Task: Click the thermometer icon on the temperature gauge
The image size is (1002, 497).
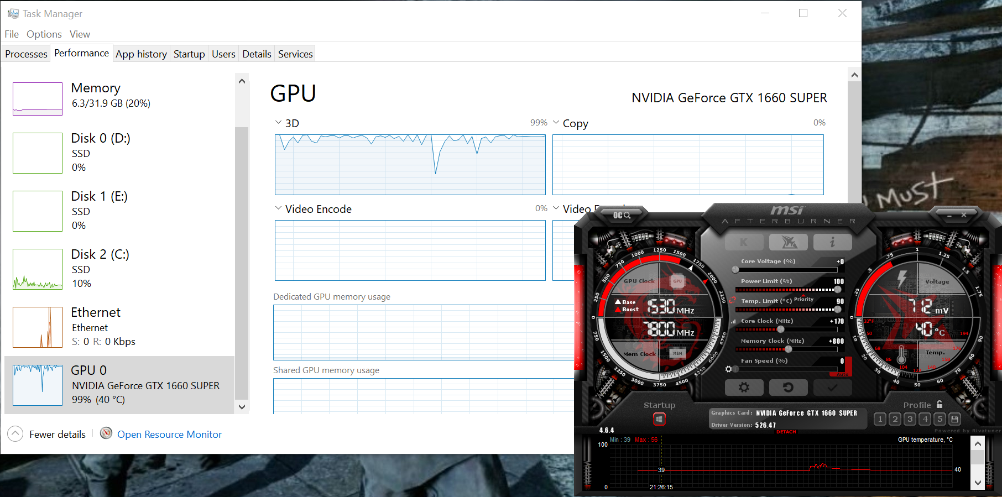Action: click(901, 353)
